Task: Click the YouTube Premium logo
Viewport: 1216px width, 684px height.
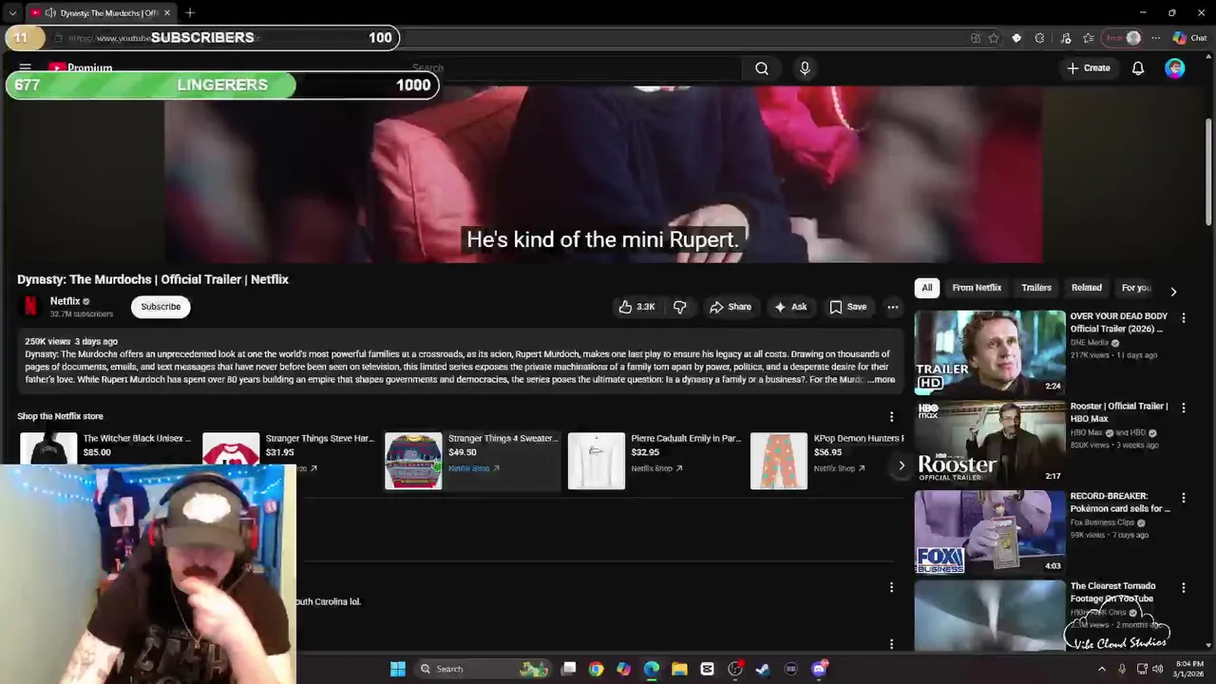Action: (x=81, y=68)
